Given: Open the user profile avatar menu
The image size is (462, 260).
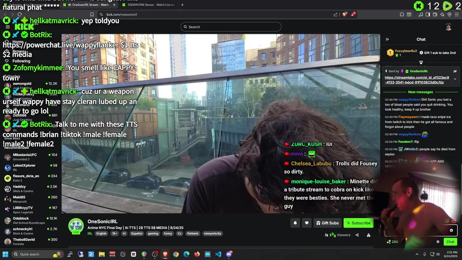Looking at the screenshot, I should pos(448,27).
